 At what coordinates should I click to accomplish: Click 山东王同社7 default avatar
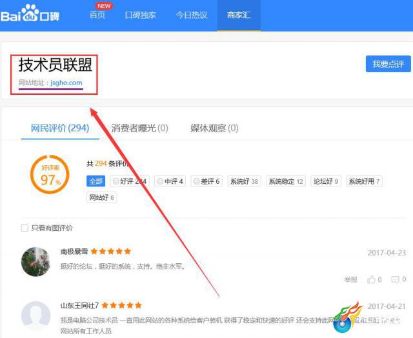(35, 315)
